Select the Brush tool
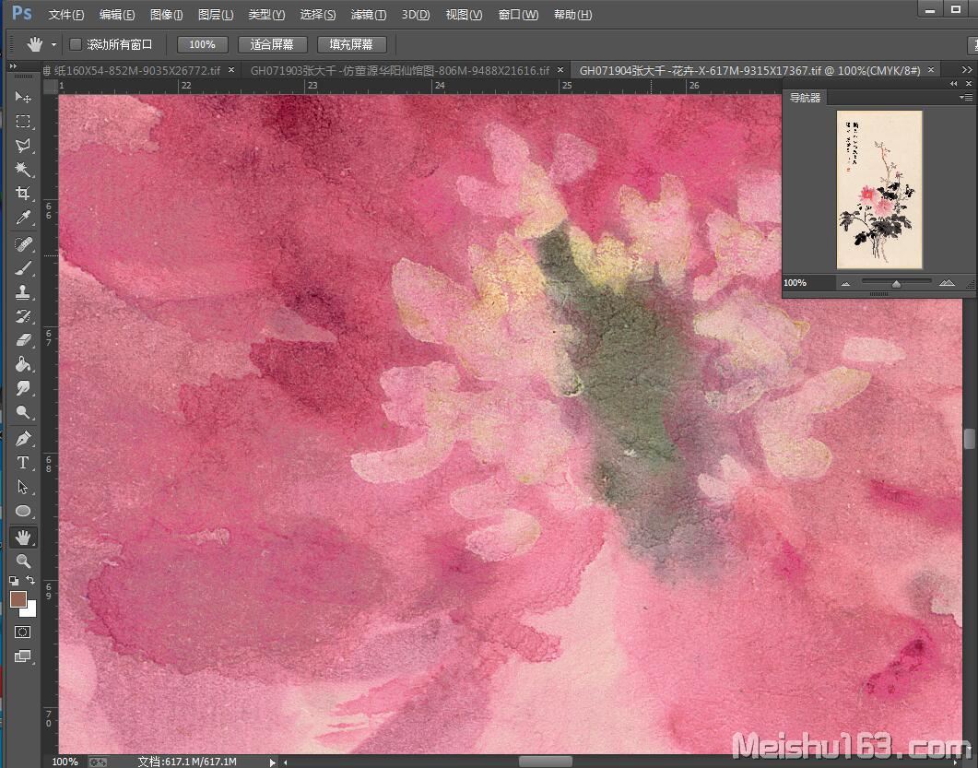The height and width of the screenshot is (768, 978). [23, 268]
